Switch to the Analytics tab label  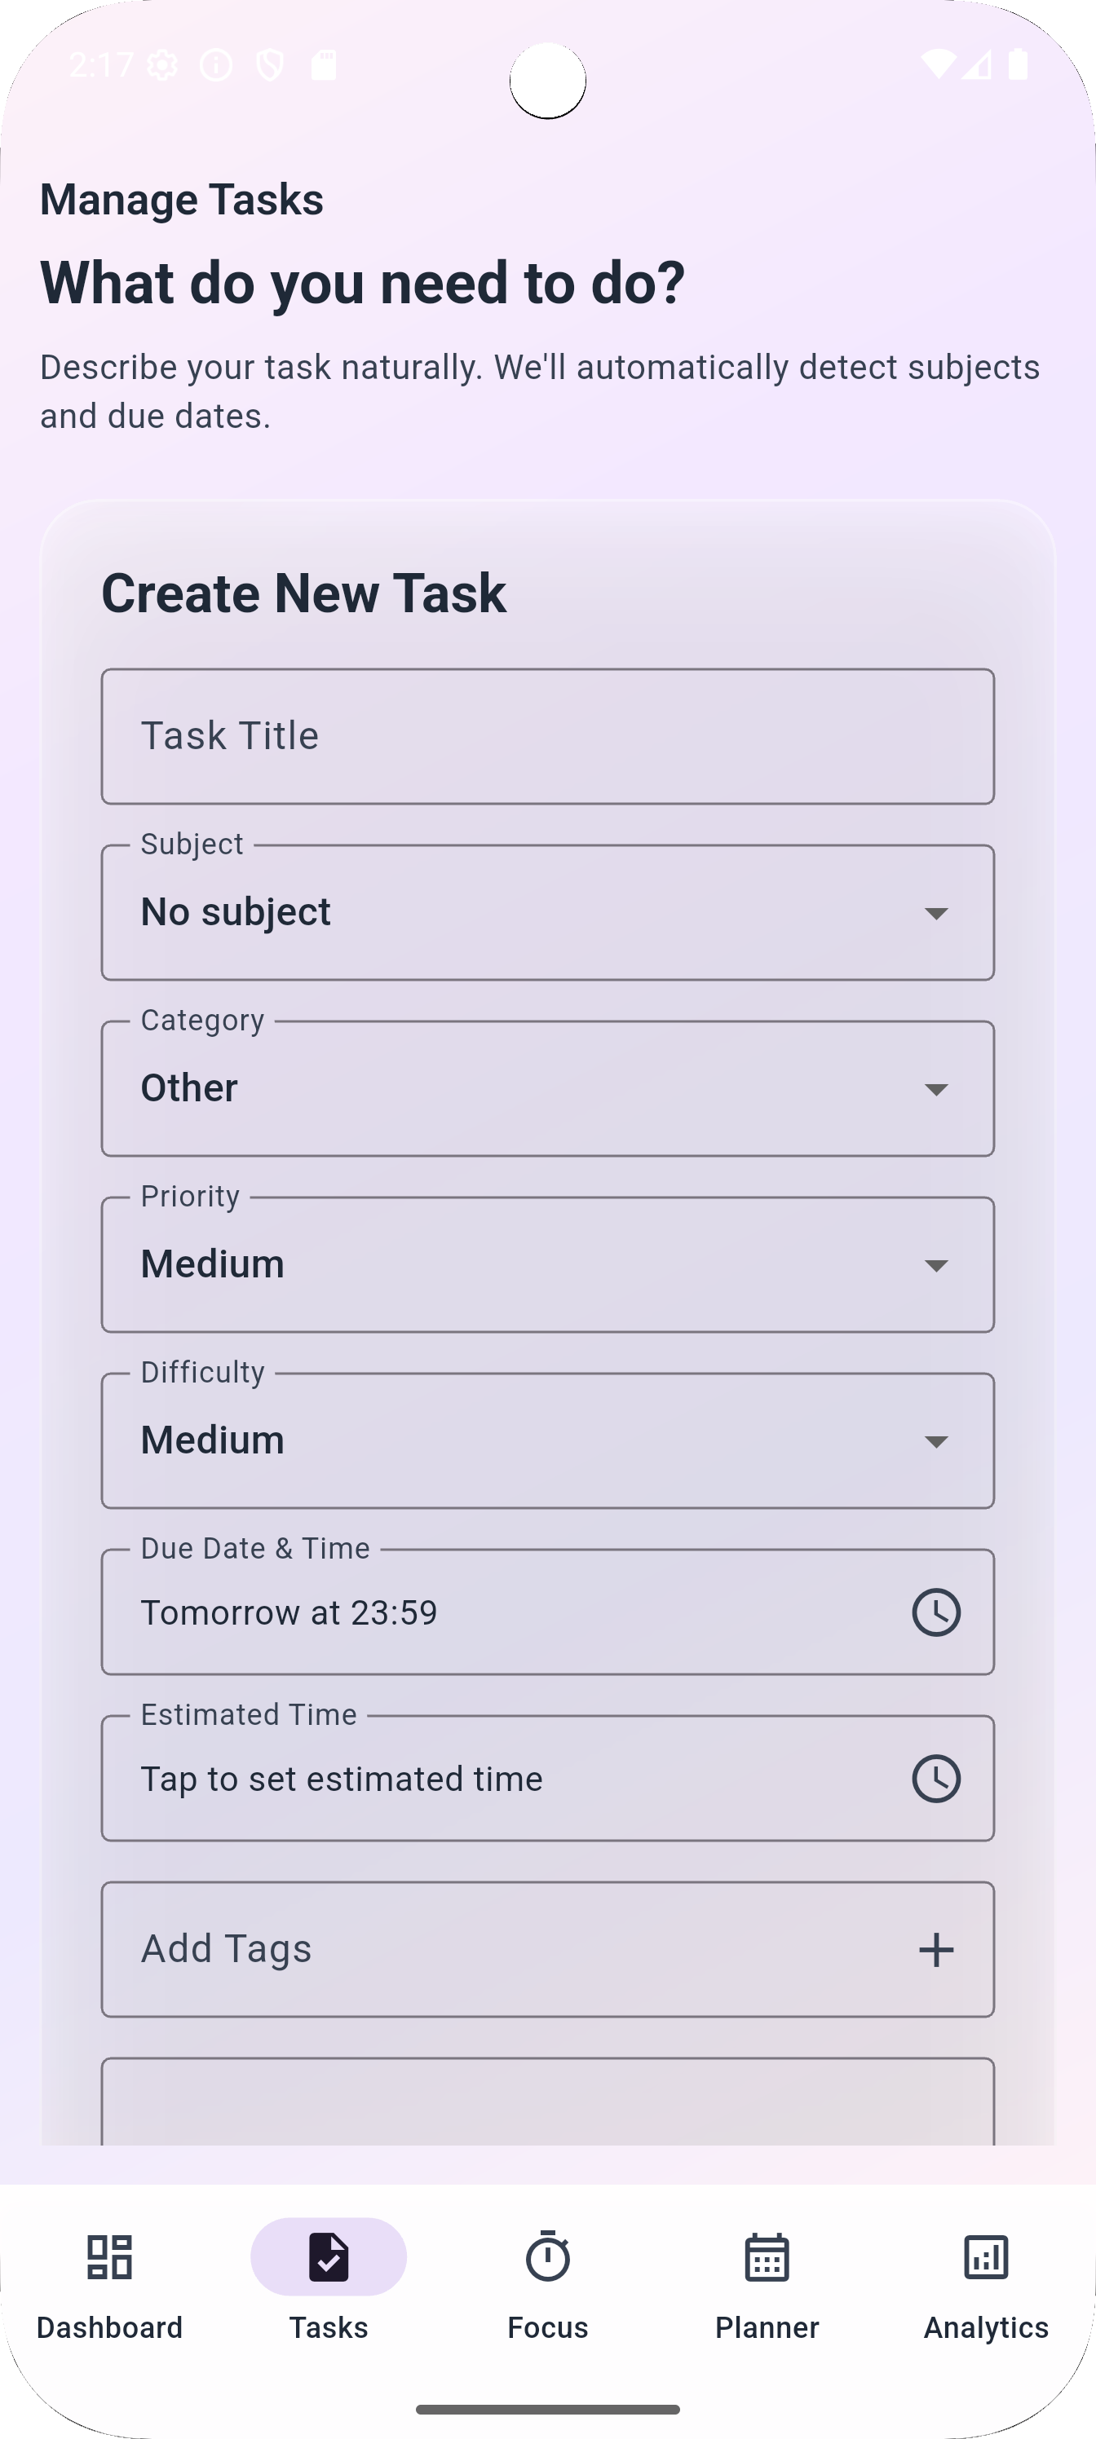pyautogui.click(x=985, y=2327)
